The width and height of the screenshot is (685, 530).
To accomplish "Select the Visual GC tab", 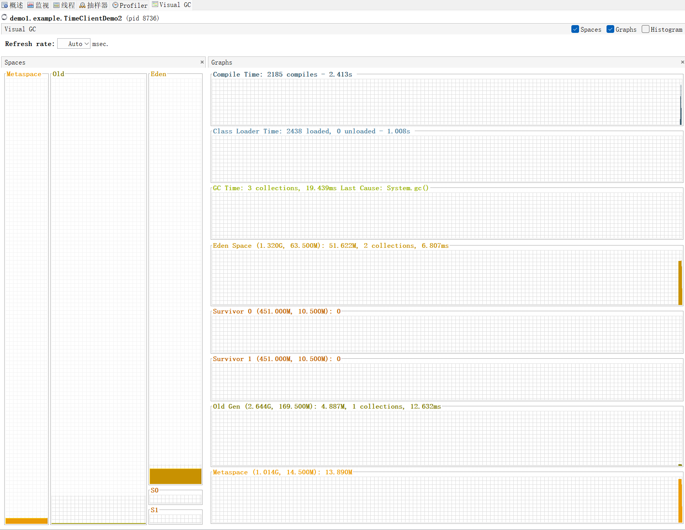I will pos(172,5).
